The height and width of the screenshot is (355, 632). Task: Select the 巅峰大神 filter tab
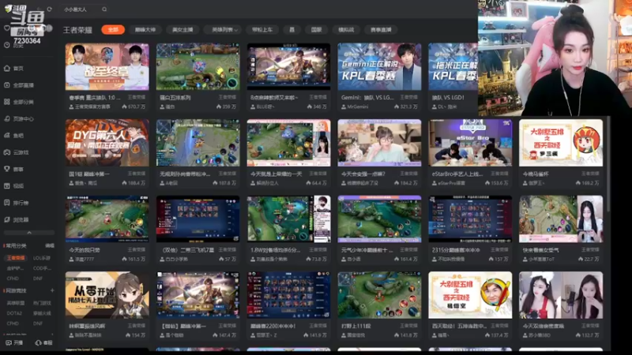point(145,30)
